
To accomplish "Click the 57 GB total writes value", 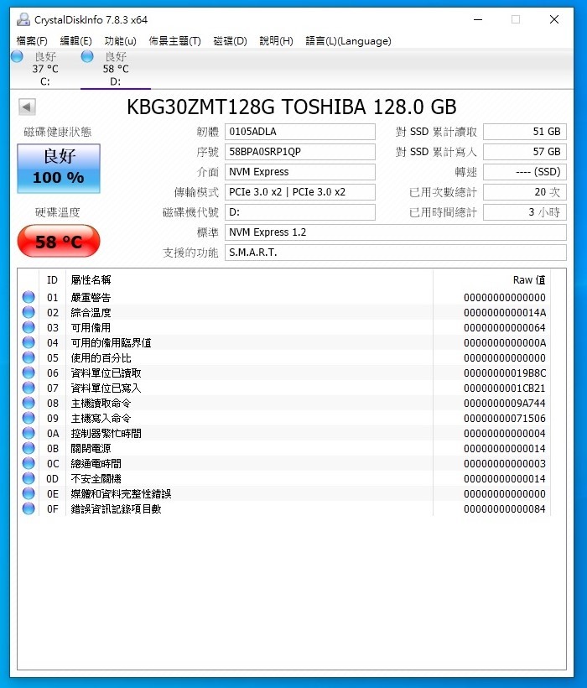I will click(x=525, y=152).
